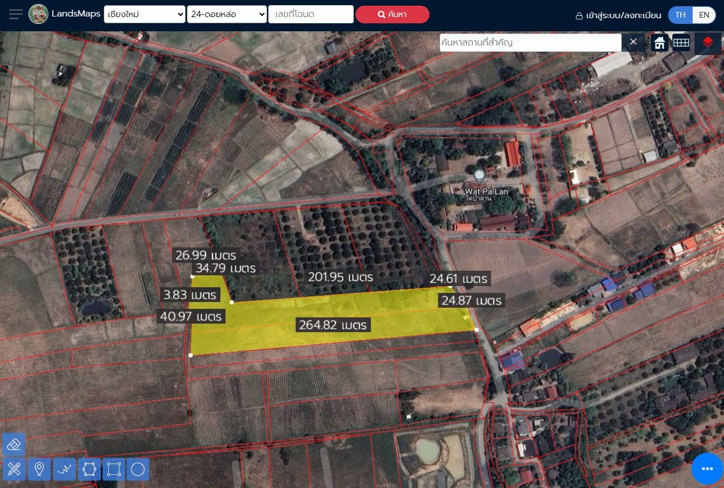This screenshot has height=488, width=724.
Task: Open the 24-ดอยหล่อ district dropdown
Action: (x=227, y=14)
